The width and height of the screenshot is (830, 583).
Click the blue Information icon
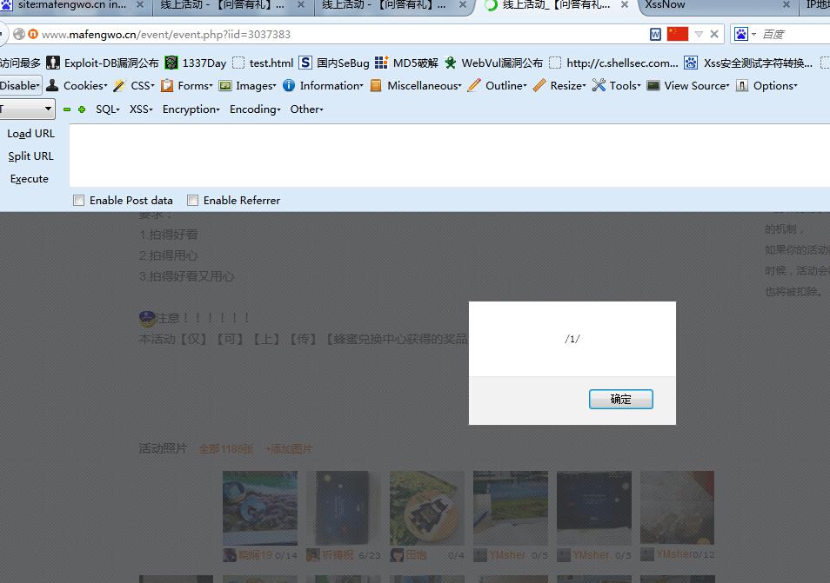click(289, 85)
